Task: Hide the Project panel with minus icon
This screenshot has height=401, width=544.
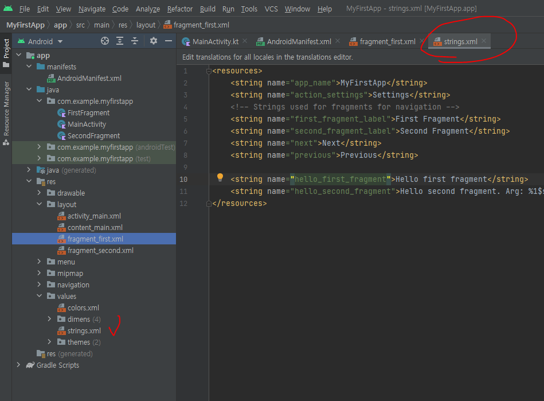Action: (x=169, y=41)
